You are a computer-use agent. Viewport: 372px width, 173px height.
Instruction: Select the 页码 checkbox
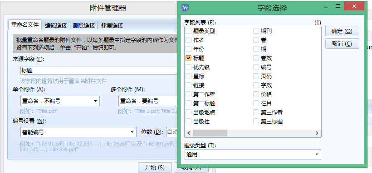(256, 76)
